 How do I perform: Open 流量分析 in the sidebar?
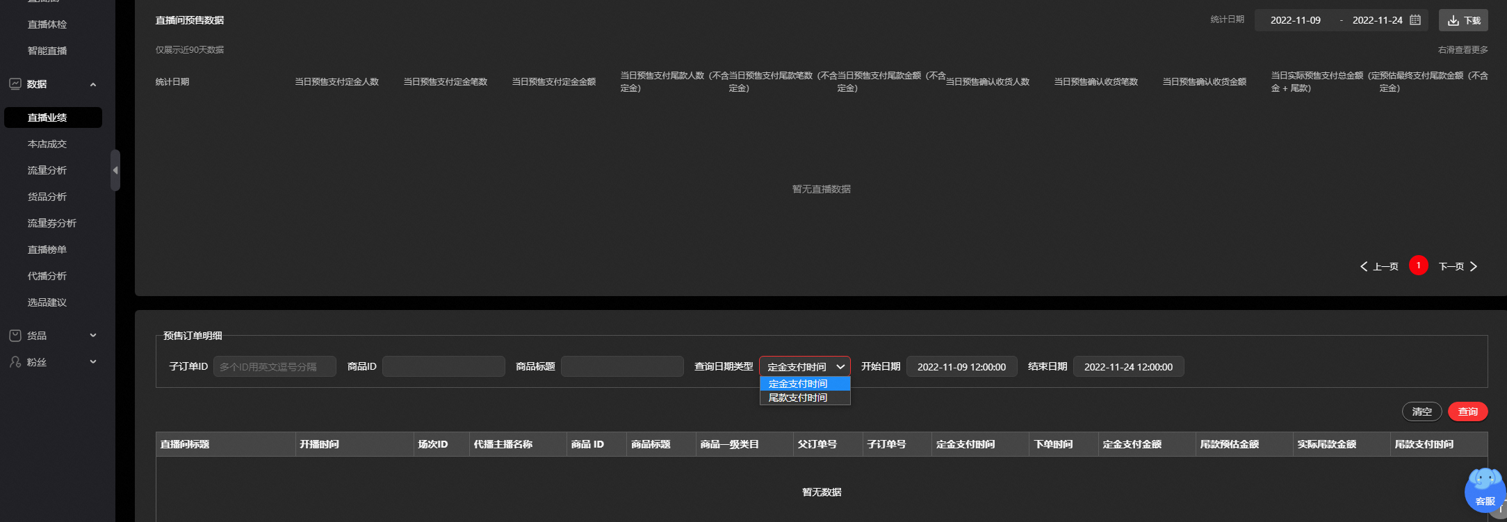(47, 170)
